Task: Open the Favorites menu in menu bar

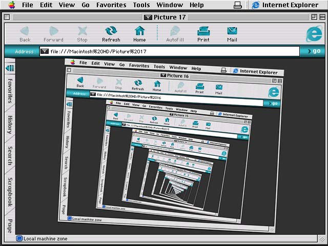Action: coord(111,5)
